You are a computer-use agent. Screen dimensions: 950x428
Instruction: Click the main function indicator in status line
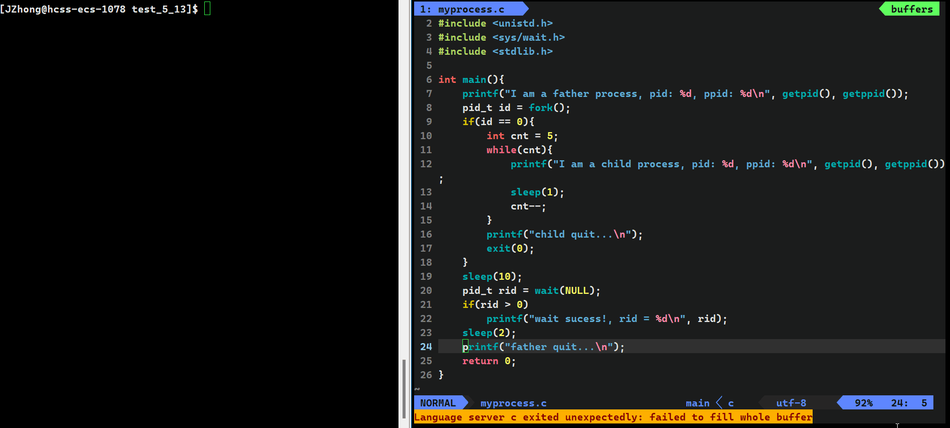pos(697,403)
